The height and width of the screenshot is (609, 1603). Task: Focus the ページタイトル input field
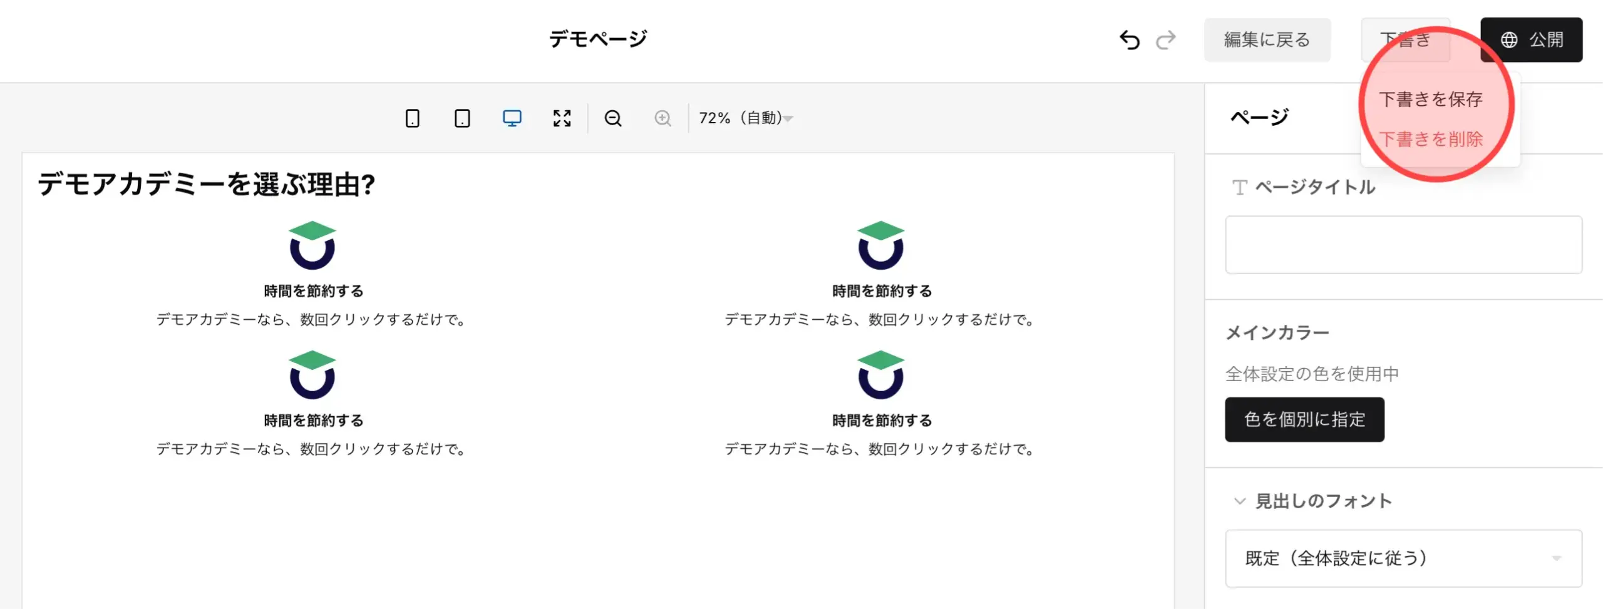click(1404, 245)
